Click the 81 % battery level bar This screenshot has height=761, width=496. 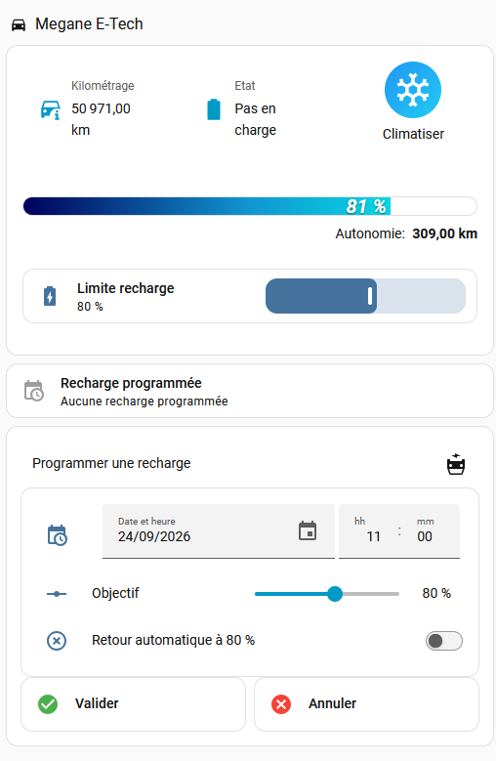coord(250,206)
